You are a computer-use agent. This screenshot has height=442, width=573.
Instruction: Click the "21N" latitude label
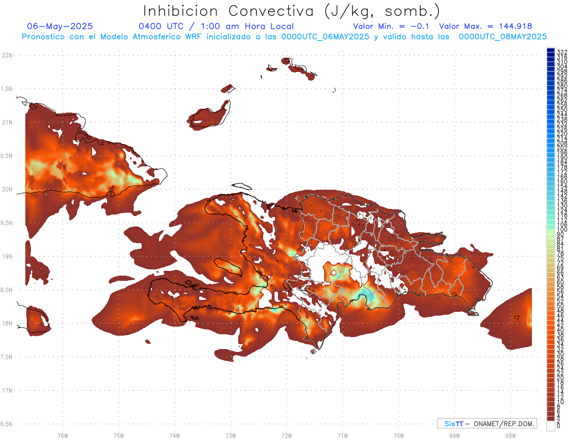pyautogui.click(x=7, y=122)
